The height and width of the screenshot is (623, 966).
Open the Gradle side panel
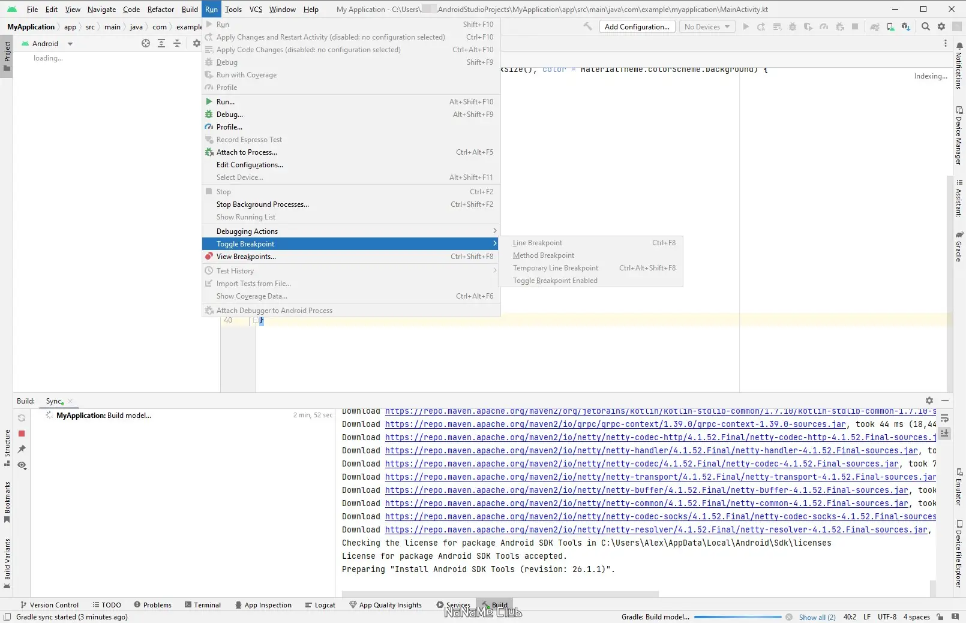[959, 246]
